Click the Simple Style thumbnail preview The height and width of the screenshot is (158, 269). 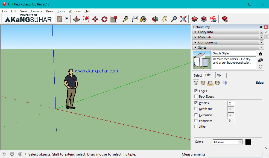[x=202, y=60]
